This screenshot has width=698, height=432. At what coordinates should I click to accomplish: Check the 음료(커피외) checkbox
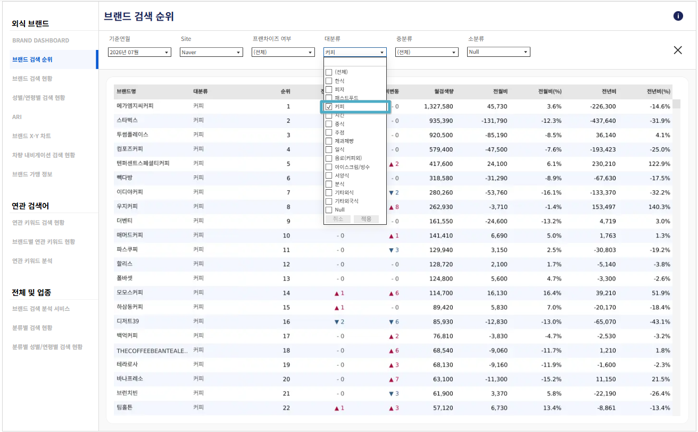329,158
